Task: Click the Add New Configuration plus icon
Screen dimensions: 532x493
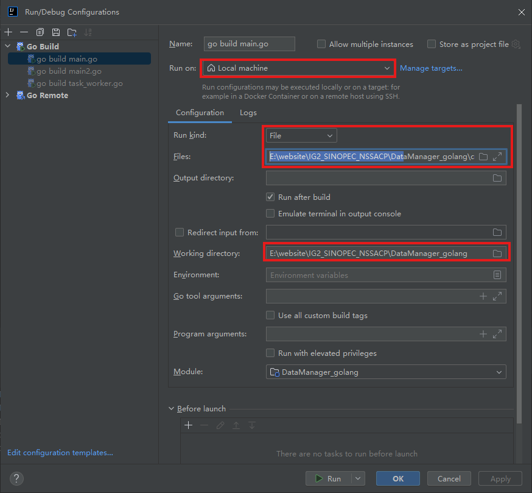Action: 8,32
